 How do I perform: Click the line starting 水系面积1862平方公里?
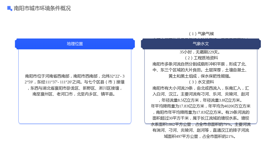(201, 124)
